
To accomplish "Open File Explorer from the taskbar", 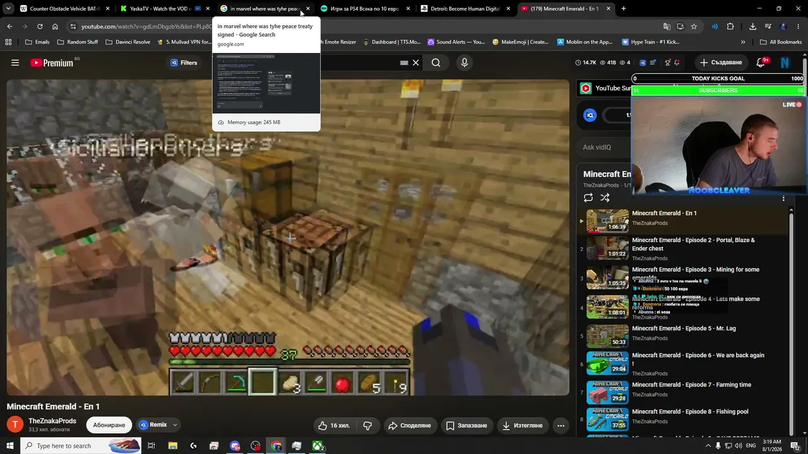I will pyautogui.click(x=172, y=446).
